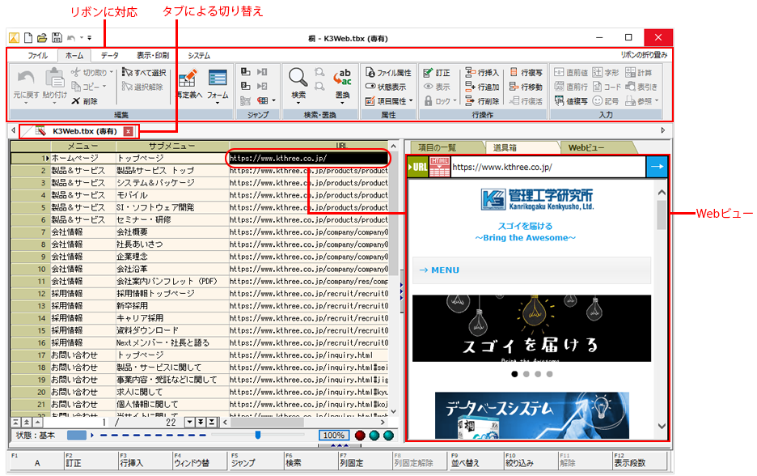Screen dimensions: 757x476
Task: Switch to the 表示・印刷 ribbon tab
Action: pyautogui.click(x=153, y=55)
